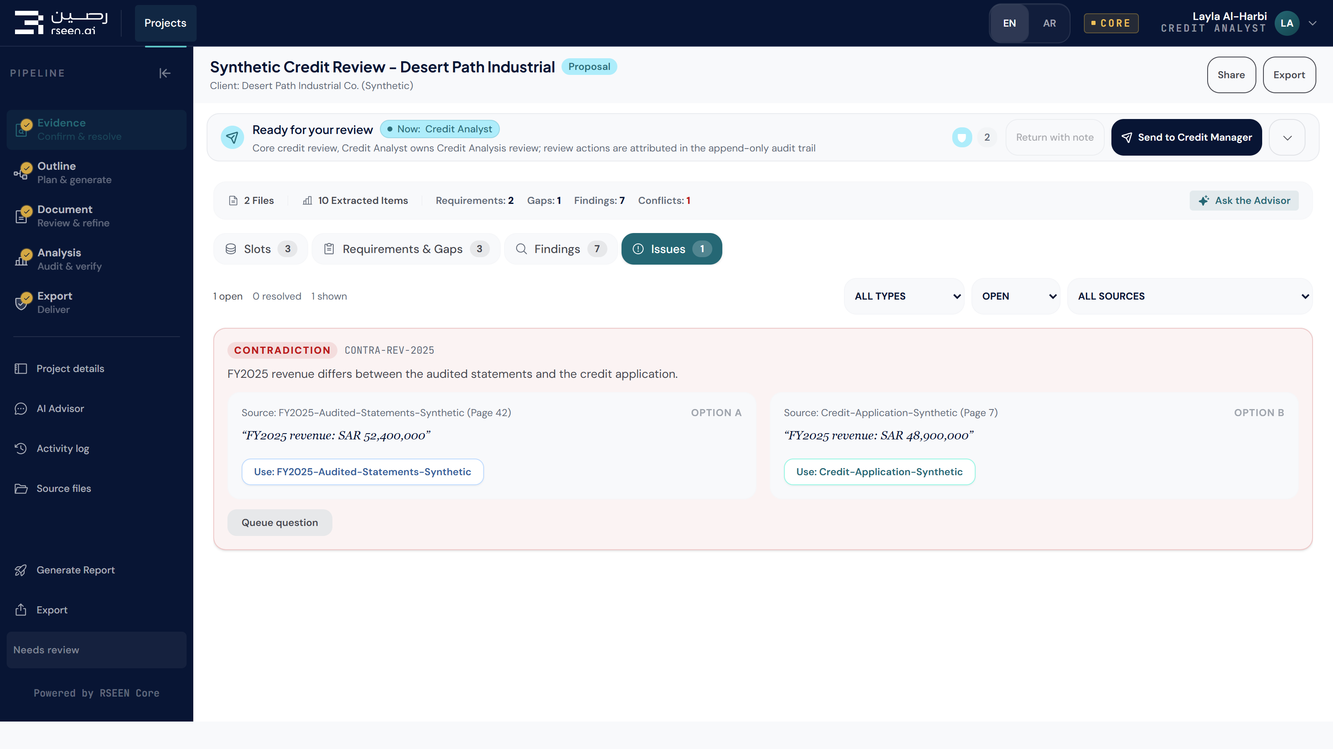Viewport: 1333px width, 749px height.
Task: Select the Issues tab
Action: click(x=671, y=249)
